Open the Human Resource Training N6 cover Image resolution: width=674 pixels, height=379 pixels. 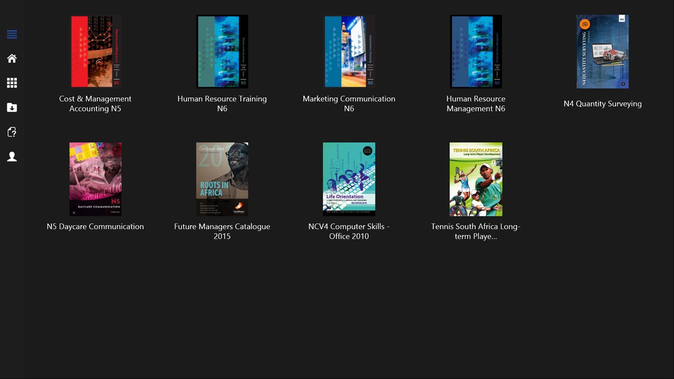click(222, 51)
